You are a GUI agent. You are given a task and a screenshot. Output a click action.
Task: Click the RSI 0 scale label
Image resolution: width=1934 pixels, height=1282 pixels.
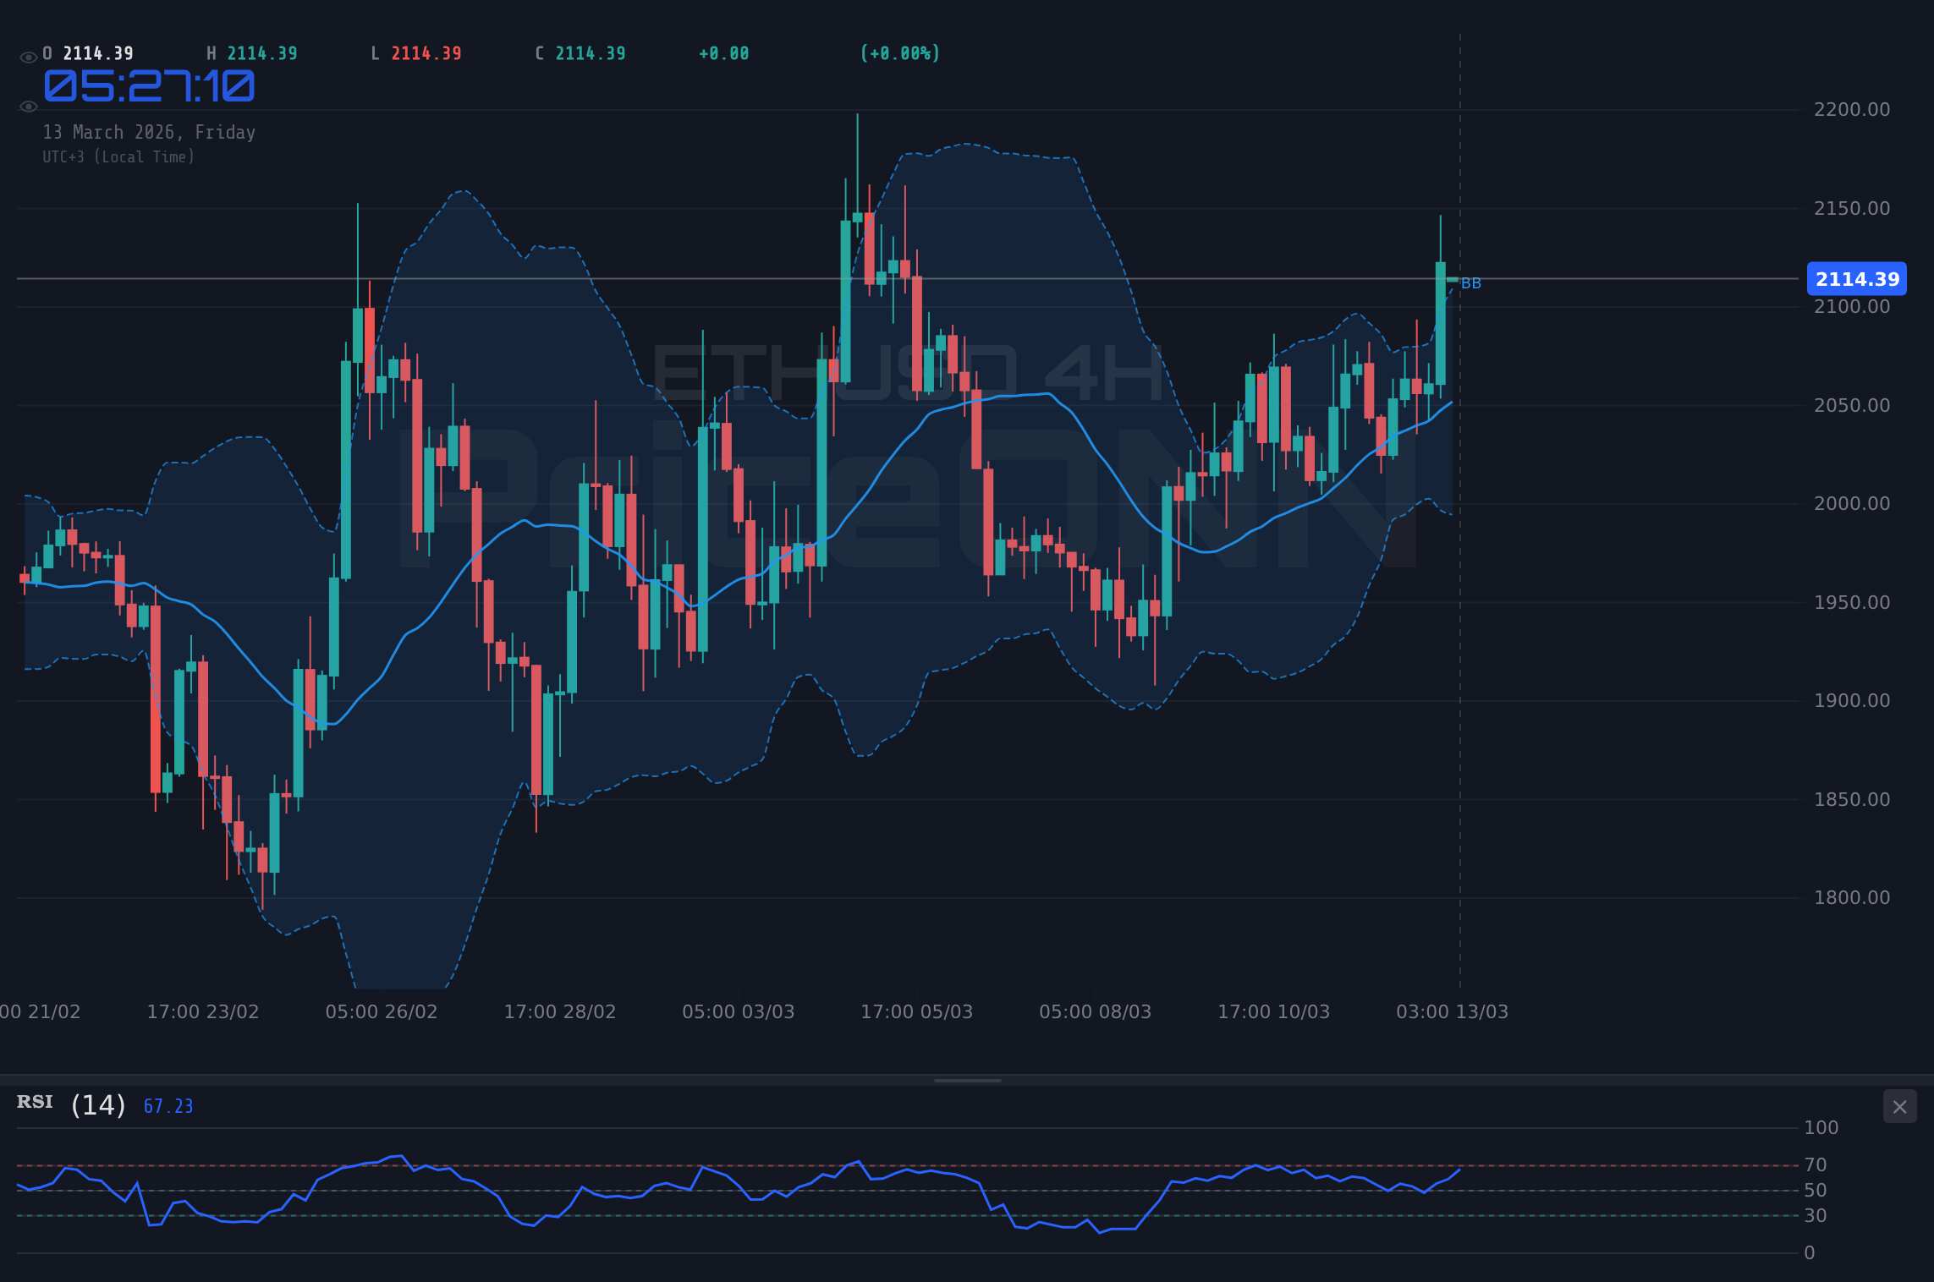click(1810, 1252)
